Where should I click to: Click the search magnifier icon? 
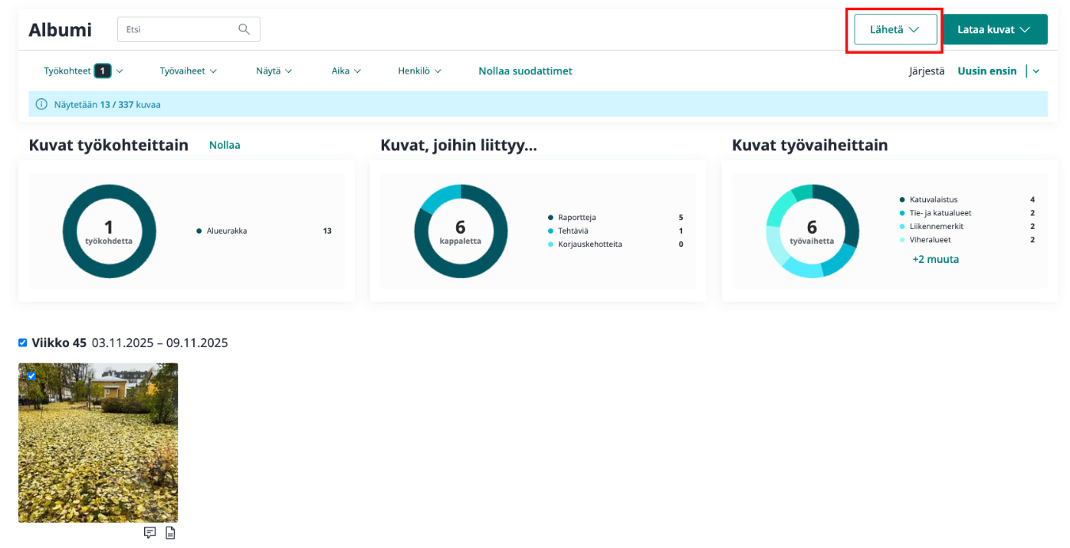click(x=244, y=30)
